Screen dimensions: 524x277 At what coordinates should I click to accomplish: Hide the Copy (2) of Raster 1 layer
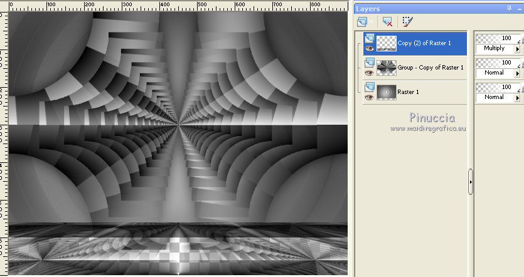click(369, 48)
